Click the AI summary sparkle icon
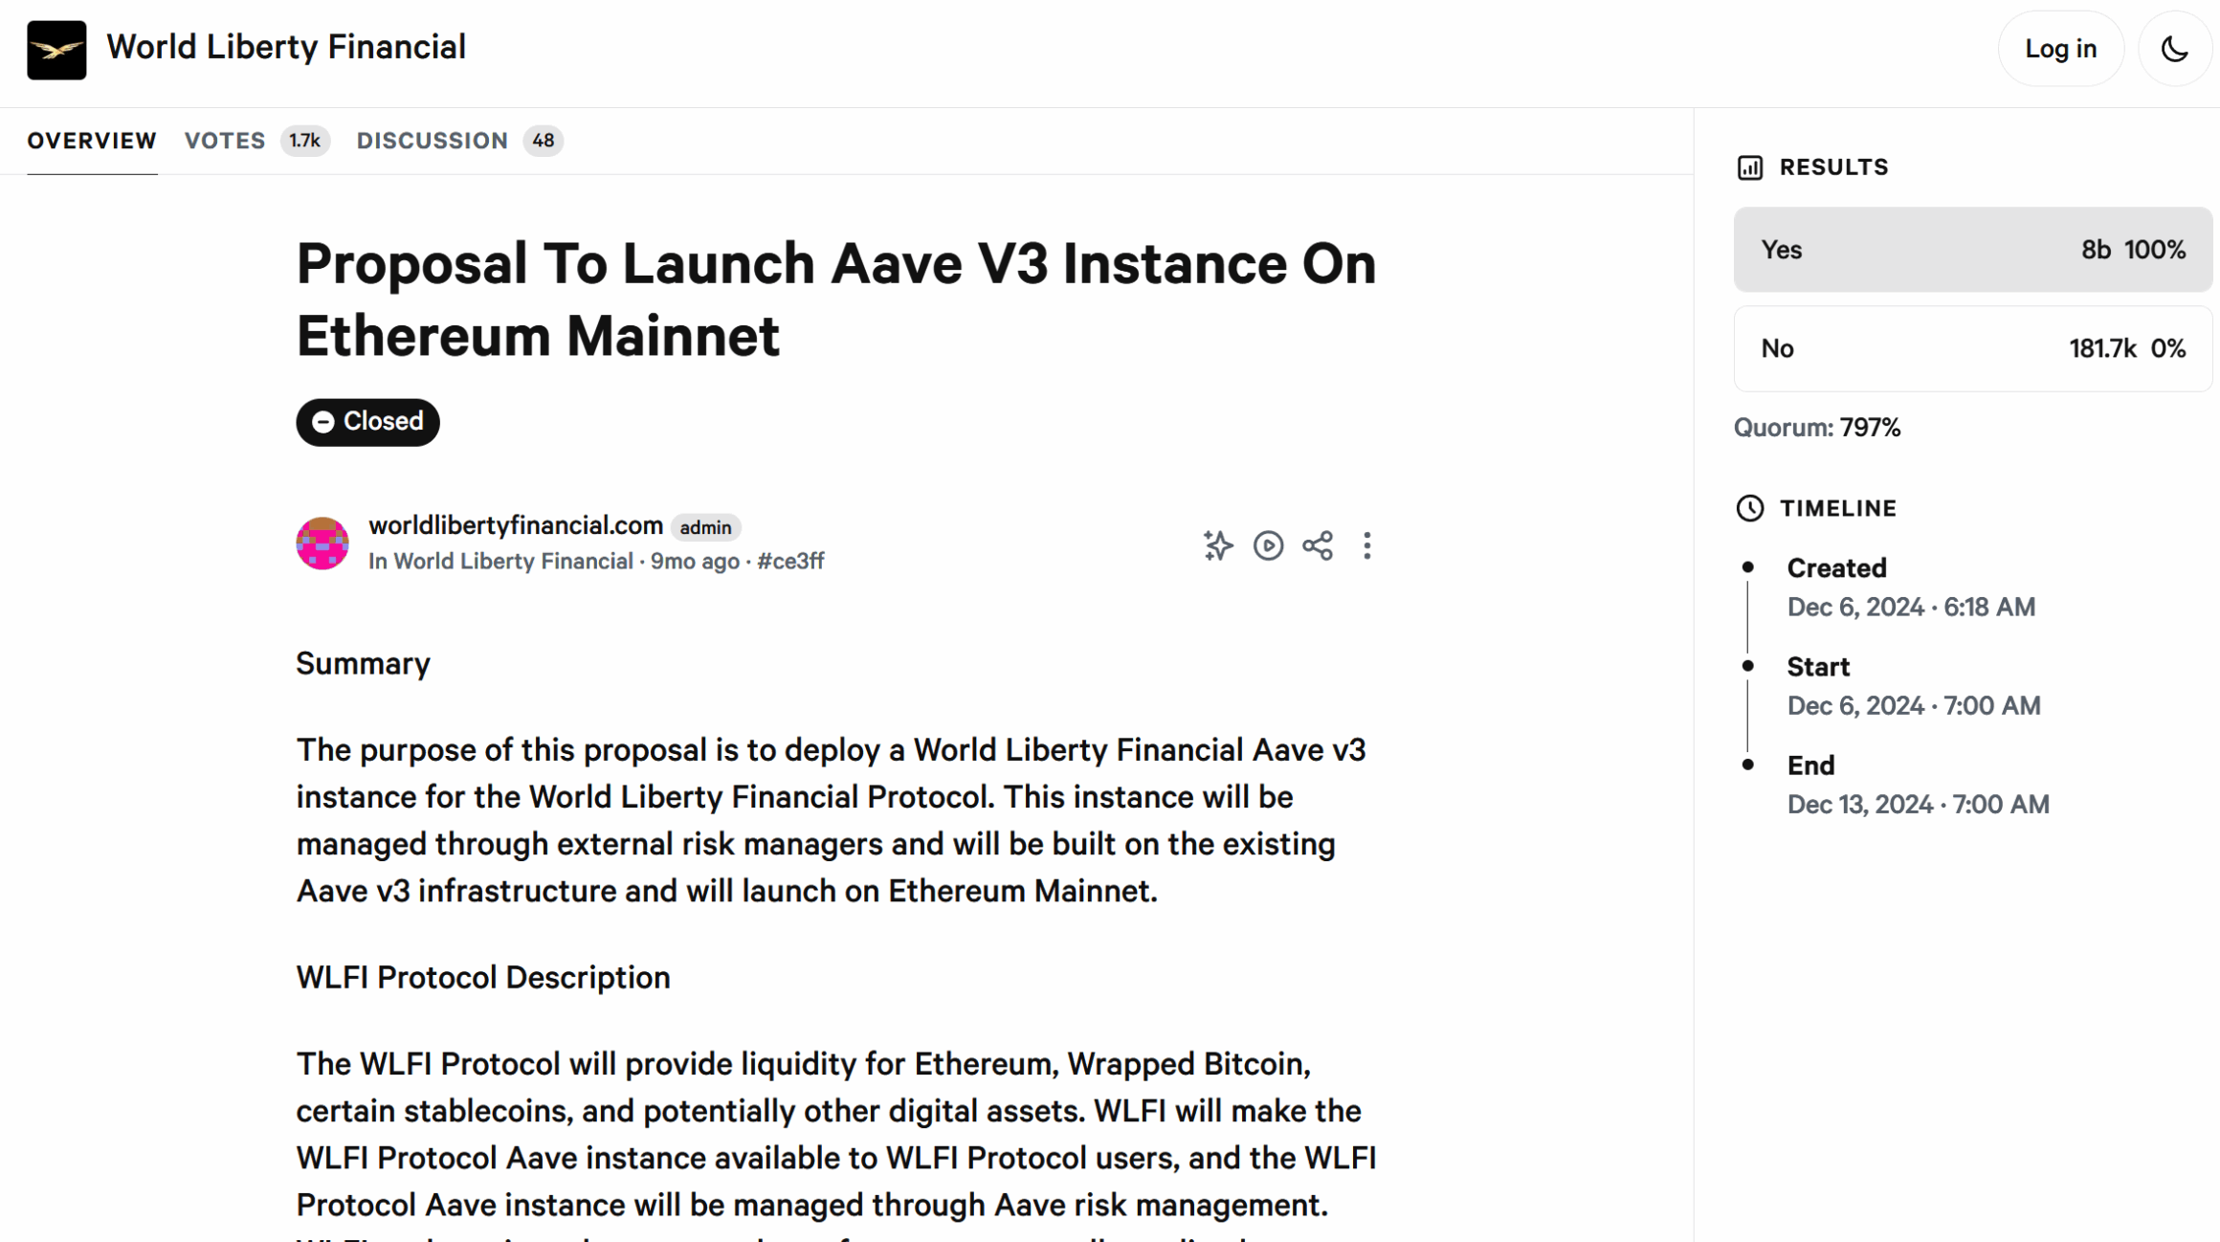 [1218, 545]
